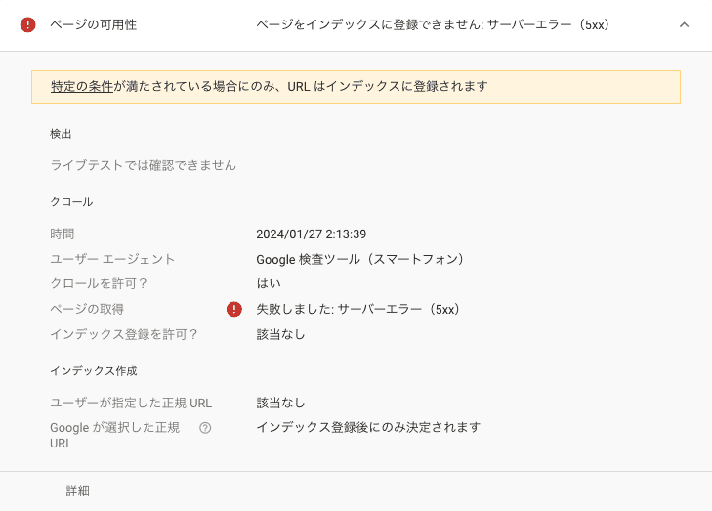712x511 pixels.
Task: Collapse the ページの可用性 section chevron
Action: tap(684, 24)
